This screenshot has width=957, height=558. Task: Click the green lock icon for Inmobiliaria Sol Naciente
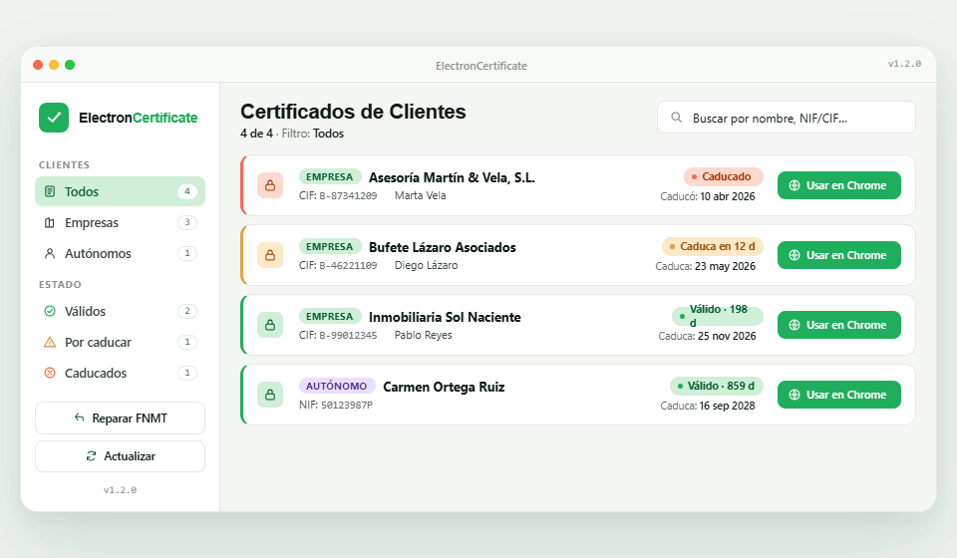tap(270, 325)
